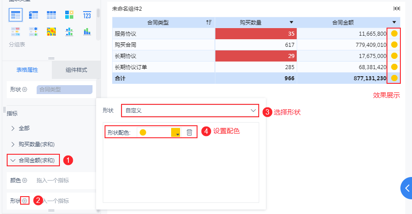Select the group table chart type icon
The height and width of the screenshot is (214, 412).
[16, 15]
